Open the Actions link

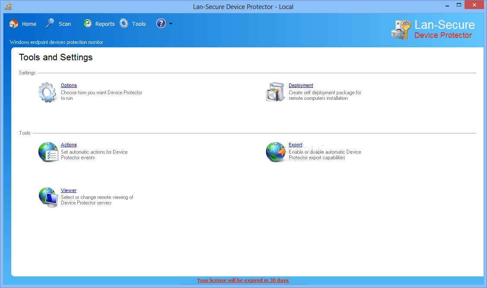point(69,145)
